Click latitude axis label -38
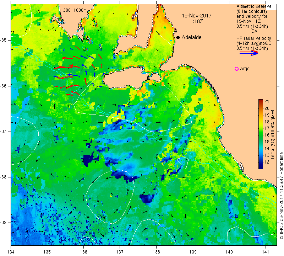 point(4,177)
